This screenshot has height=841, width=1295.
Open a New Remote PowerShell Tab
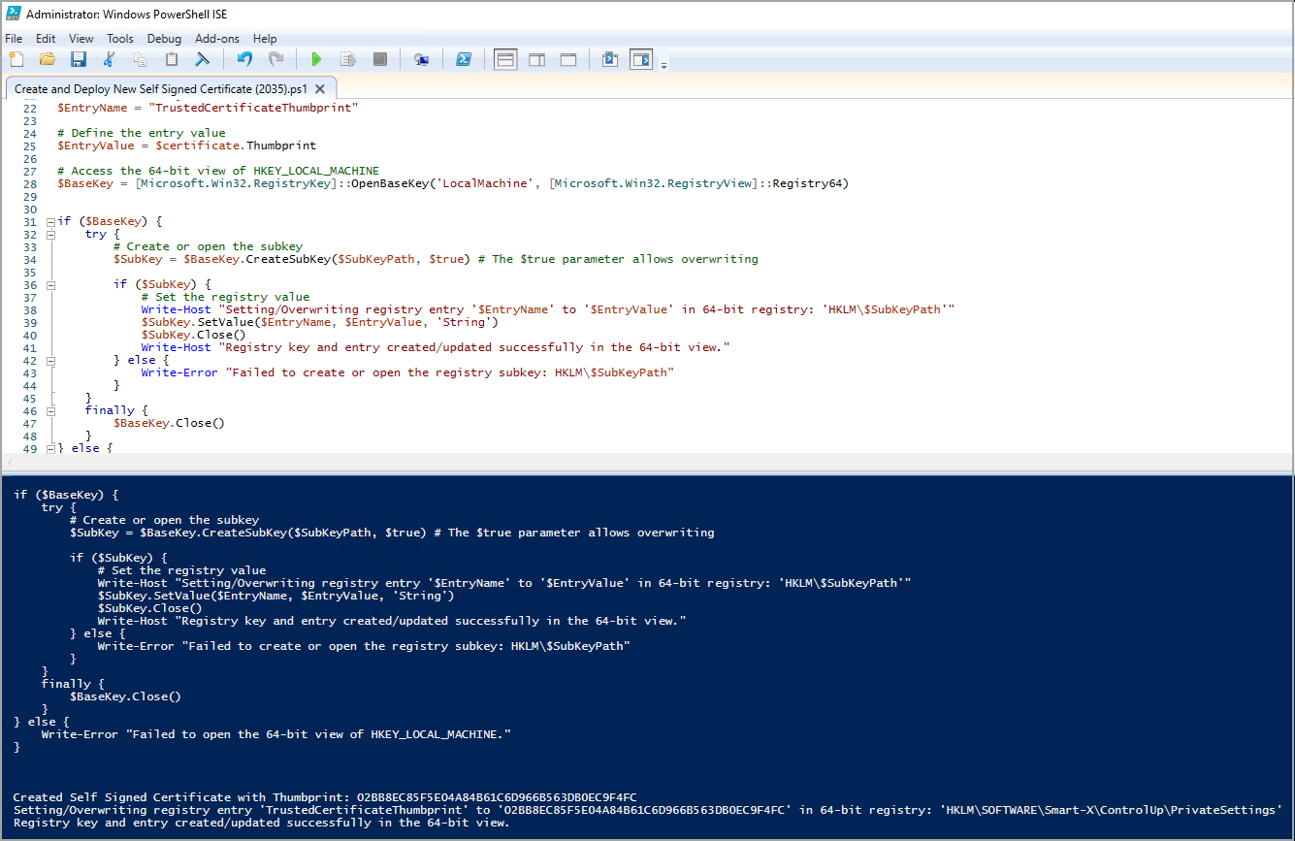tap(421, 59)
